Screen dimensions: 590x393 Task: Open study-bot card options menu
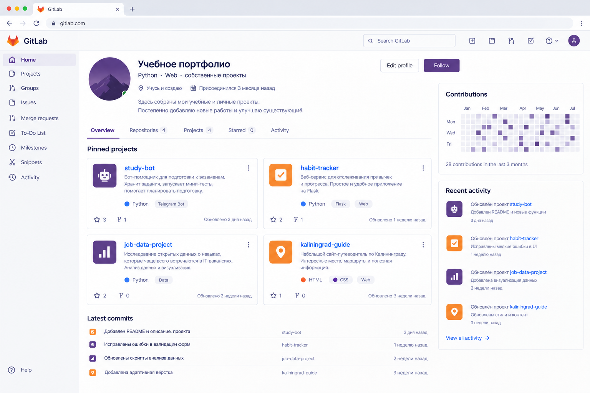tap(248, 168)
